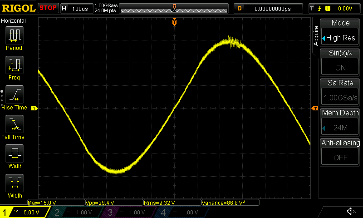Click the memory position waveform bar

pyautogui.click(x=174, y=9)
